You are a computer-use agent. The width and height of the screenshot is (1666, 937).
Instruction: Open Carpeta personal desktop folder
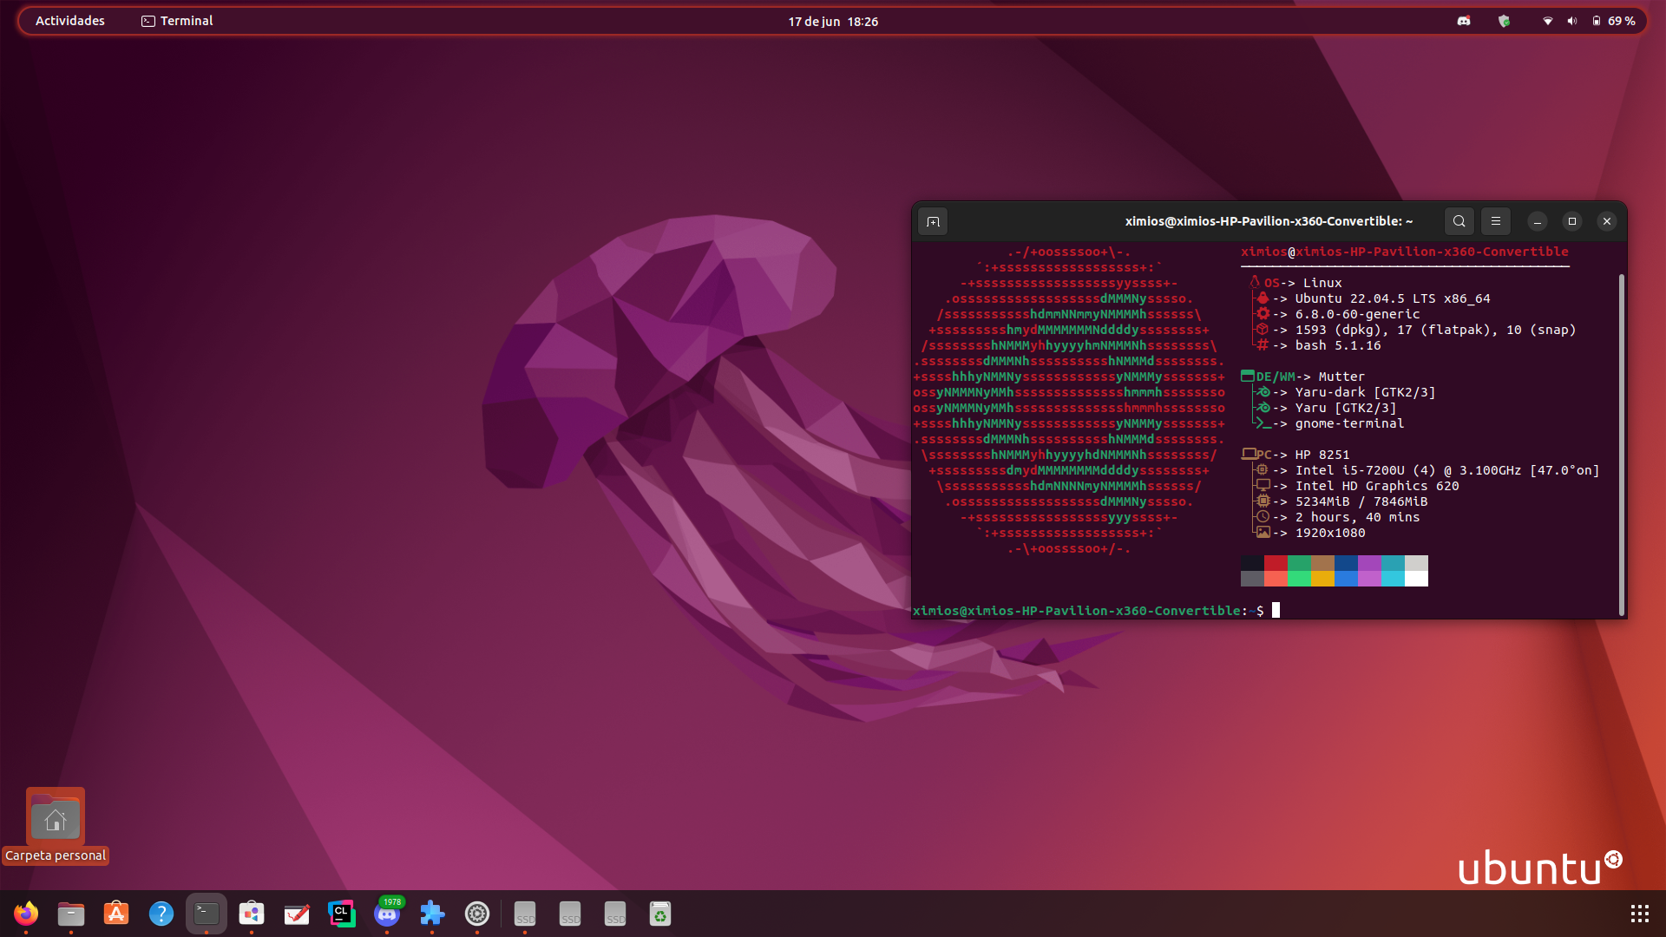tap(56, 818)
